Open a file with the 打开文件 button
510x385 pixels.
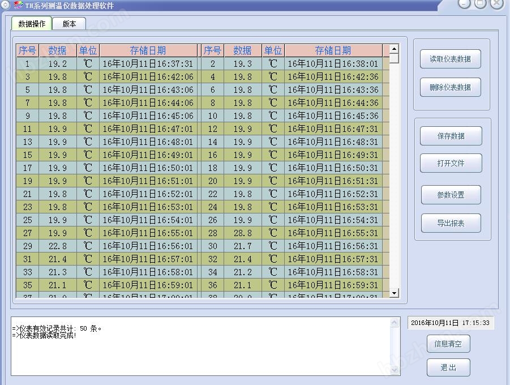pos(451,163)
